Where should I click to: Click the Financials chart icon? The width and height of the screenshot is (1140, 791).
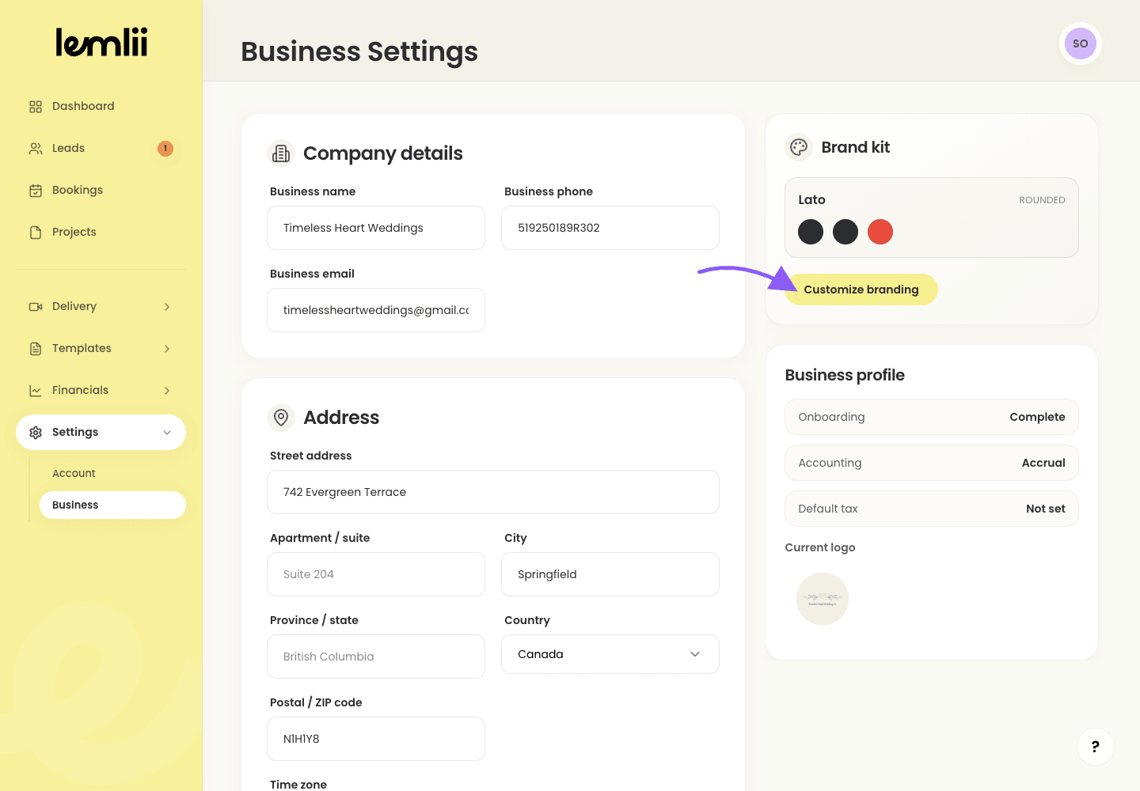click(36, 391)
